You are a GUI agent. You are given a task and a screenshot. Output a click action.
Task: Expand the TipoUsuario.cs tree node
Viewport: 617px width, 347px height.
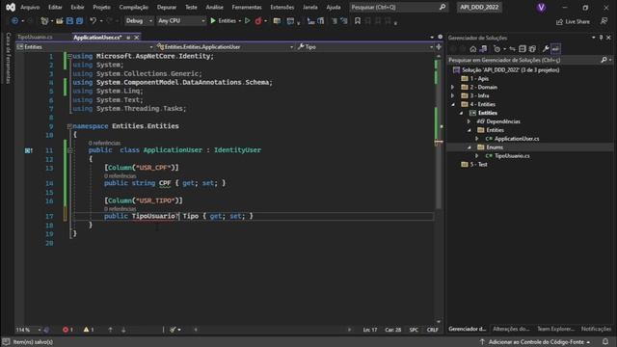477,156
